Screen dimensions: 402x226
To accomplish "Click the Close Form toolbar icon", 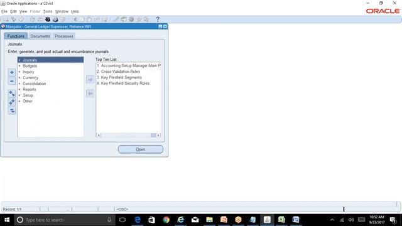I will point(63,19).
